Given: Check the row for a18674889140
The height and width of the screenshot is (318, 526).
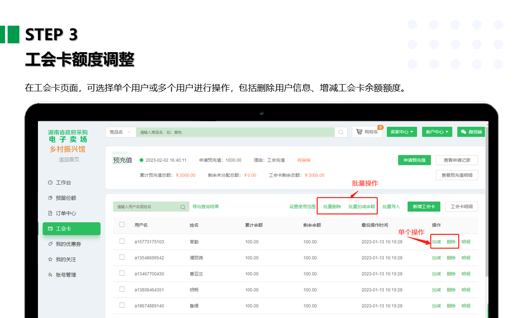Looking at the screenshot, I should click(122, 305).
